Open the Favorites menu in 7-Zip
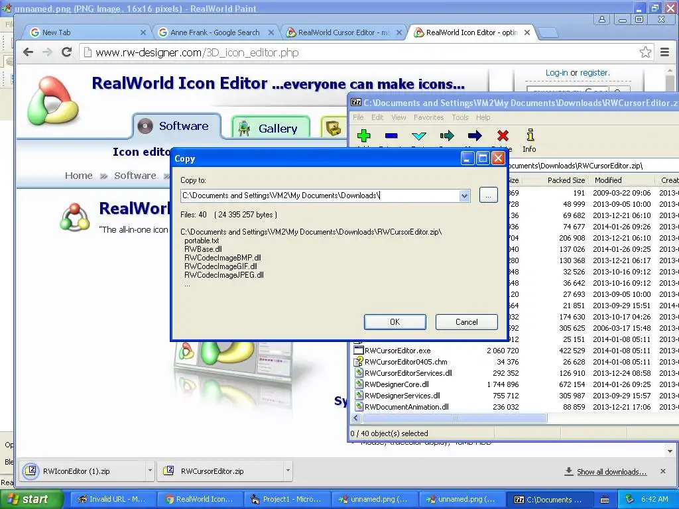679x509 pixels. (429, 117)
